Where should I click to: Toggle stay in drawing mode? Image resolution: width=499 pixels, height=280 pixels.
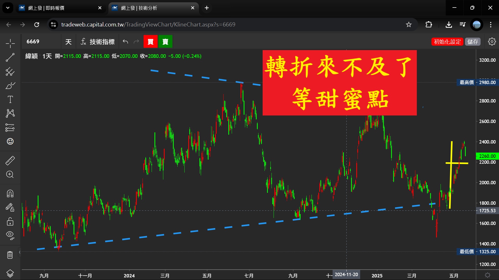click(x=10, y=208)
